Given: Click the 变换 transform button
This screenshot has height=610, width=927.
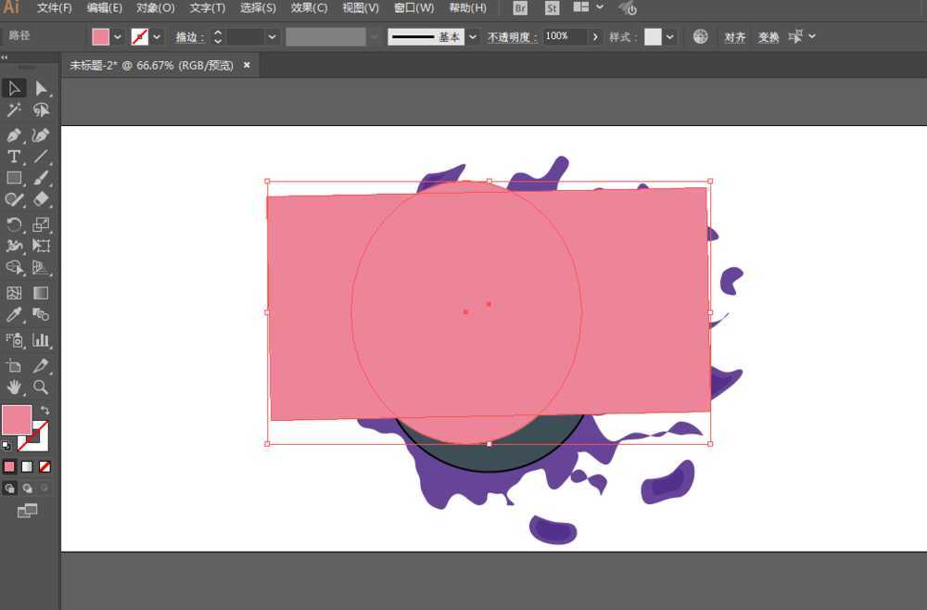Looking at the screenshot, I should coord(768,37).
